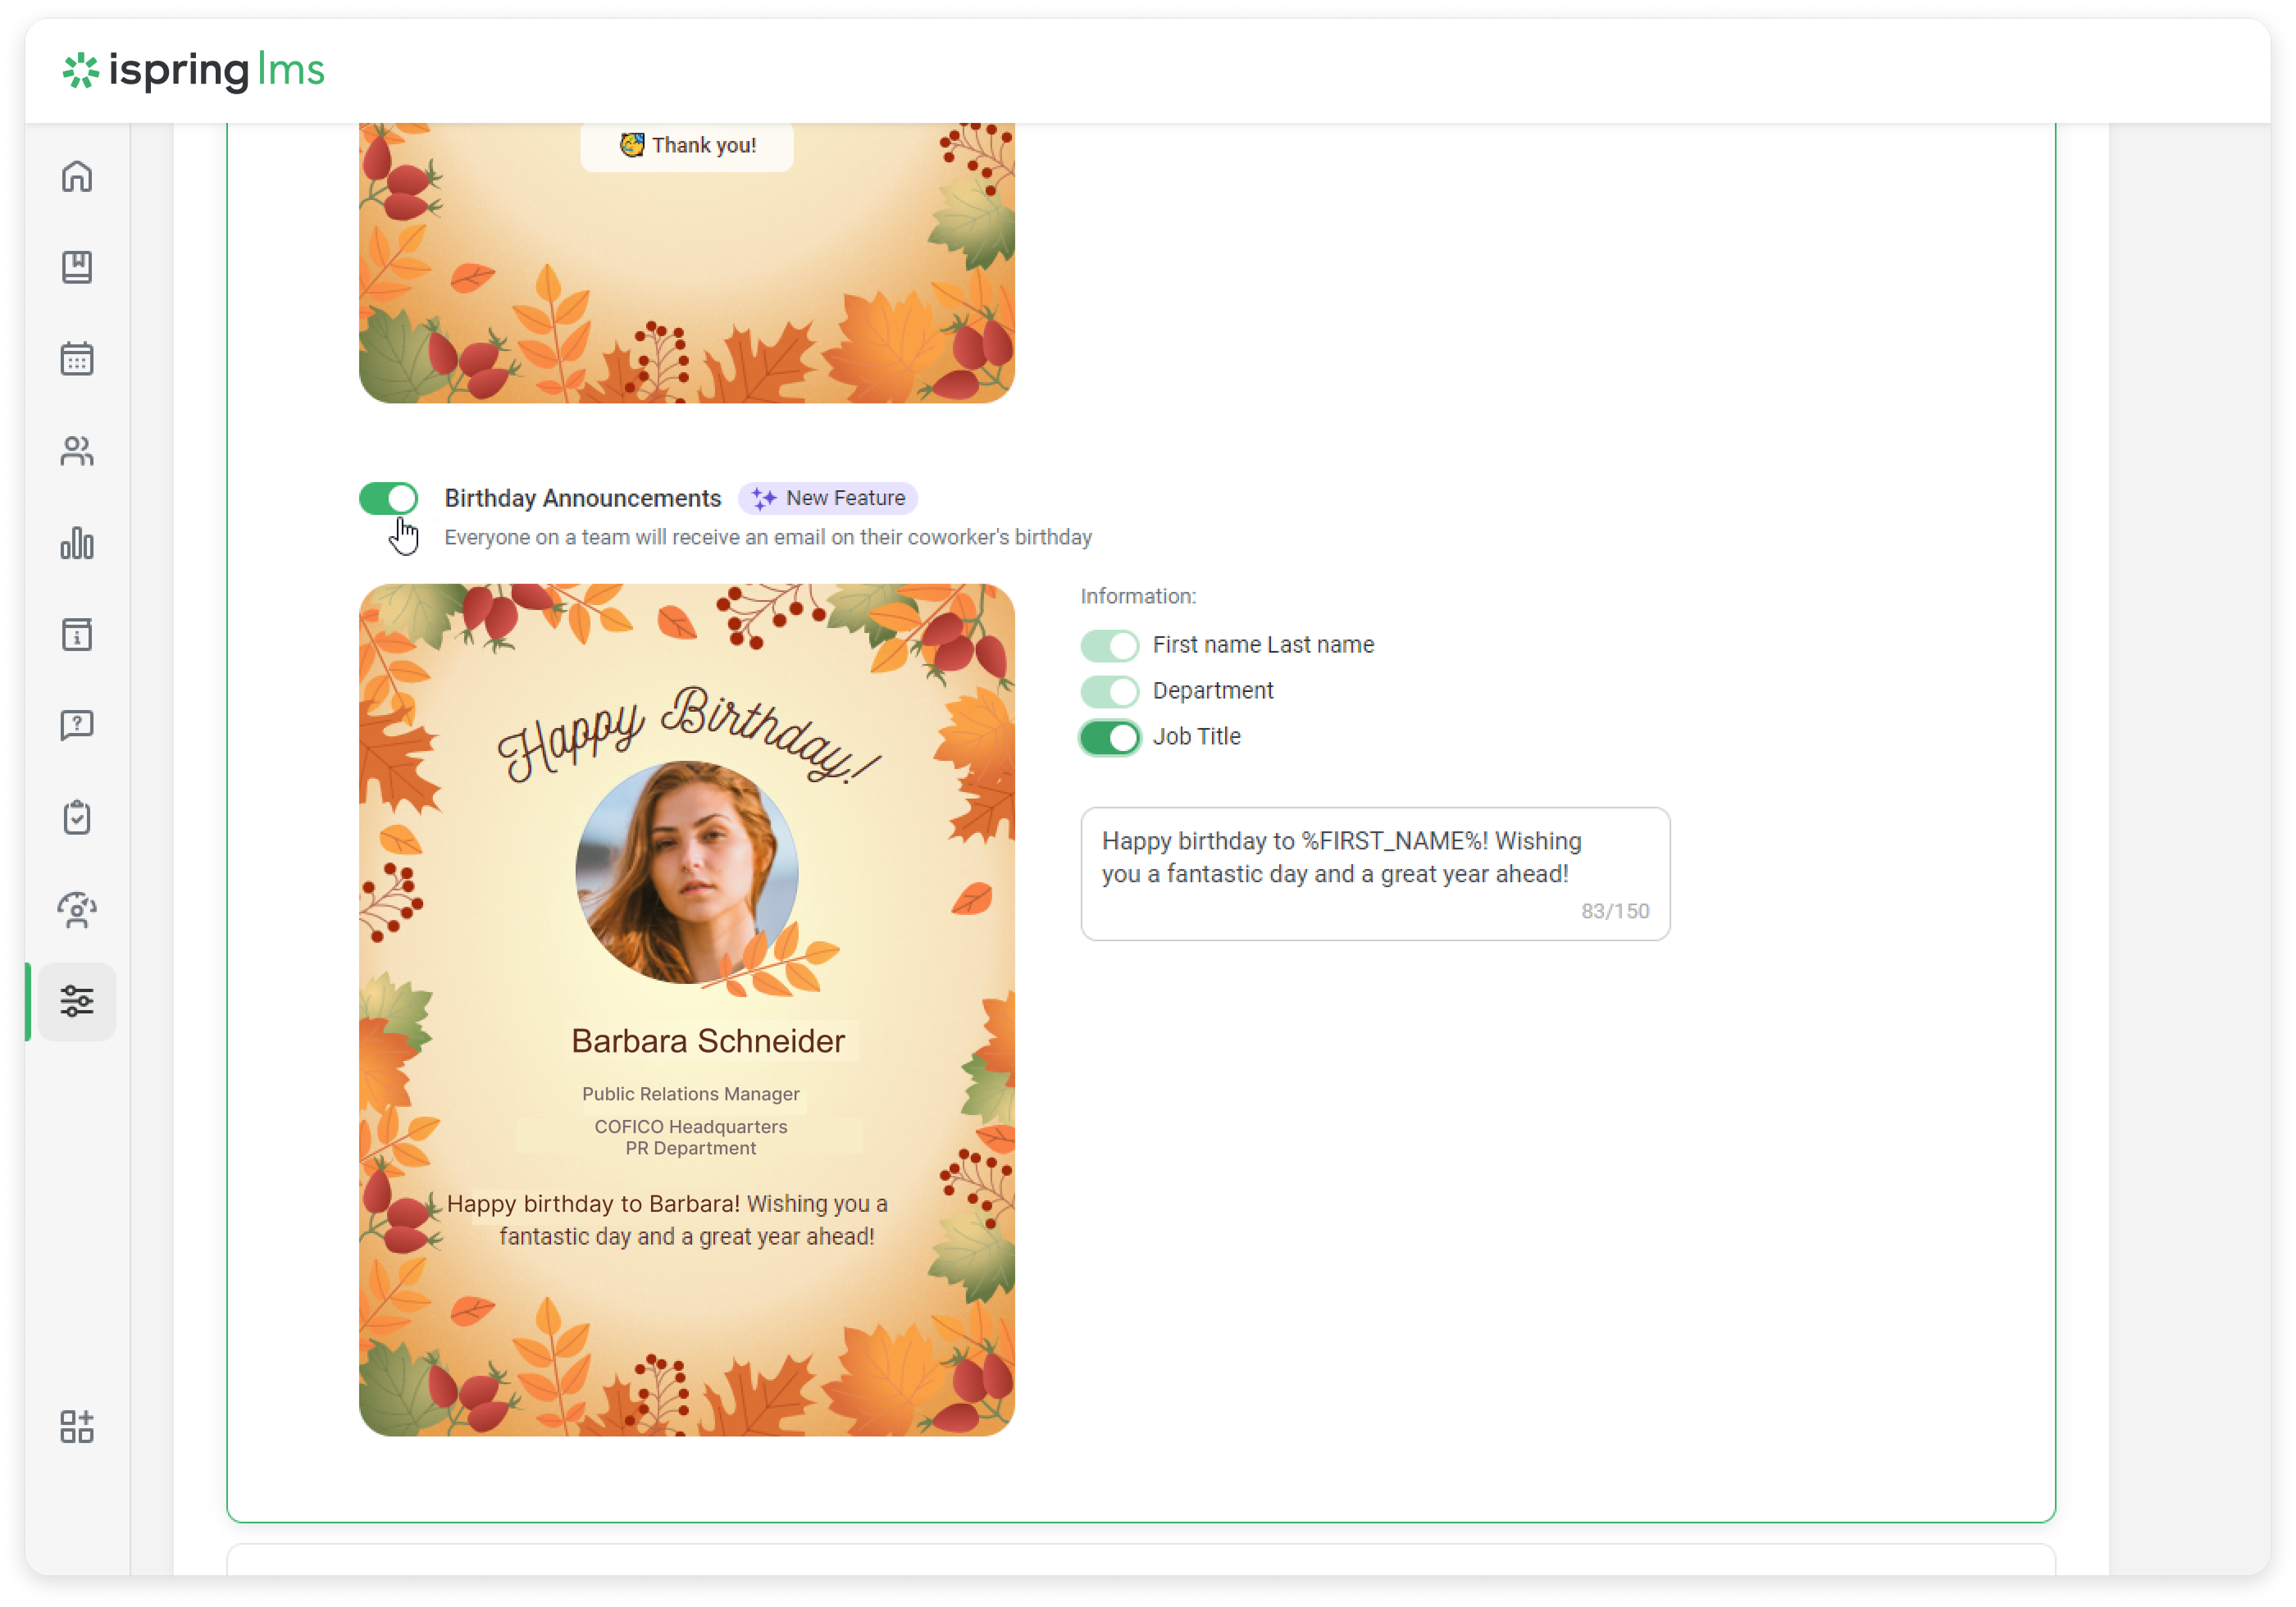Click the Thank you! button
This screenshot has width=2296, height=1607.
pos(687,146)
